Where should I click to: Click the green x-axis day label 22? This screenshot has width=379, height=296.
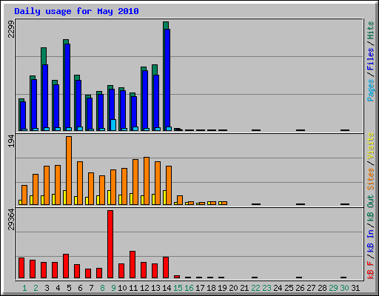(255, 288)
